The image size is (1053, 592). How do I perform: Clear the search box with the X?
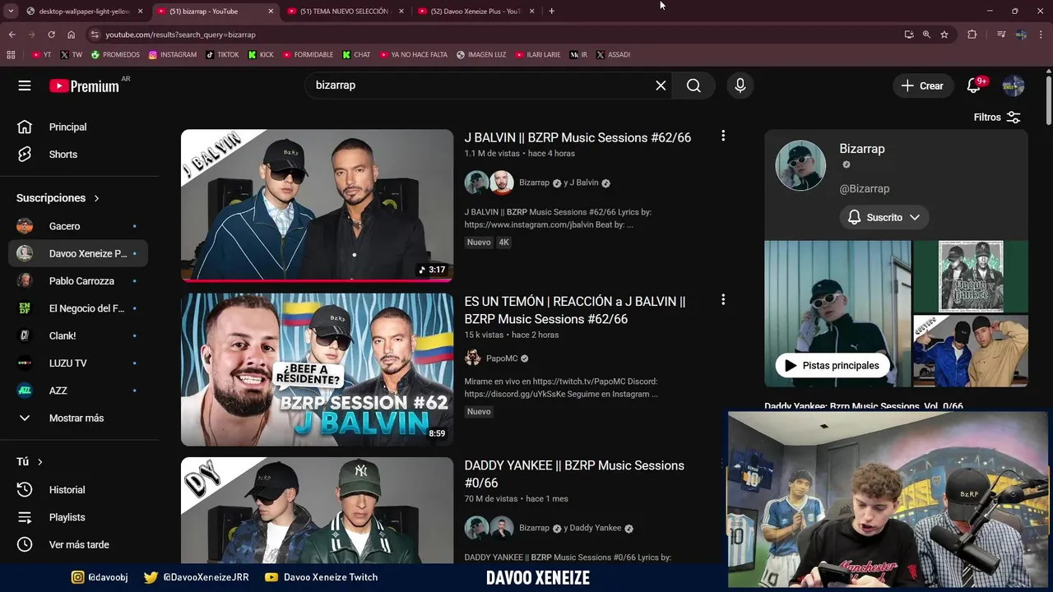point(661,86)
